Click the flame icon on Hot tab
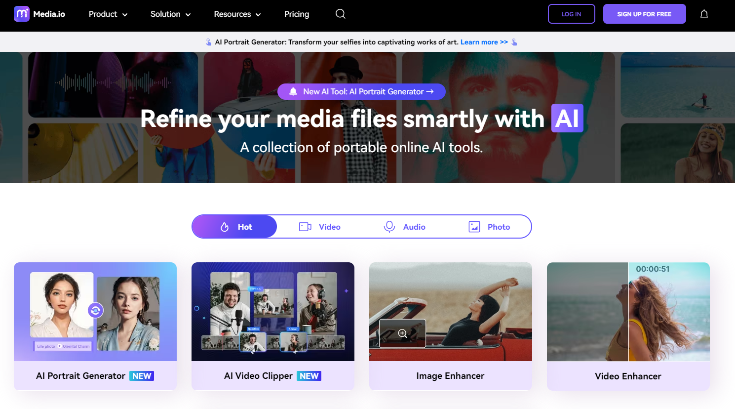 (x=225, y=227)
